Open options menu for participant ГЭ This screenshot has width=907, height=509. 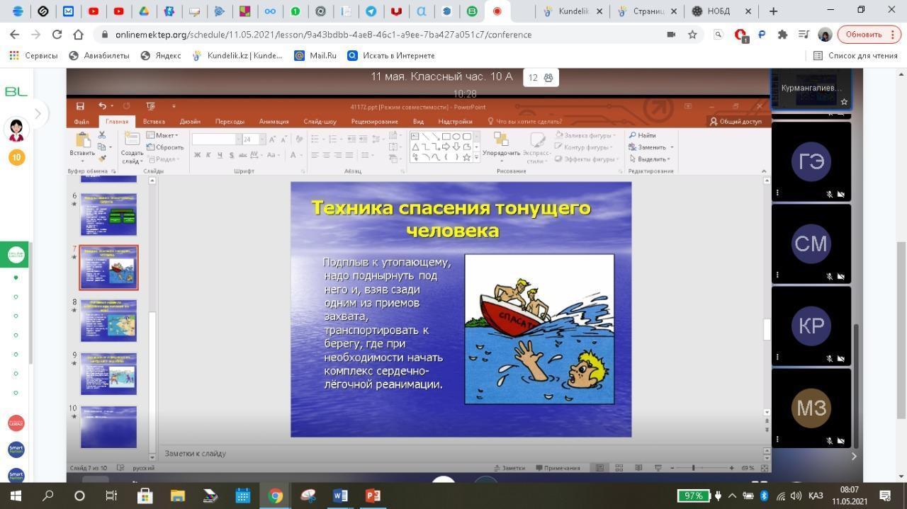(x=777, y=193)
